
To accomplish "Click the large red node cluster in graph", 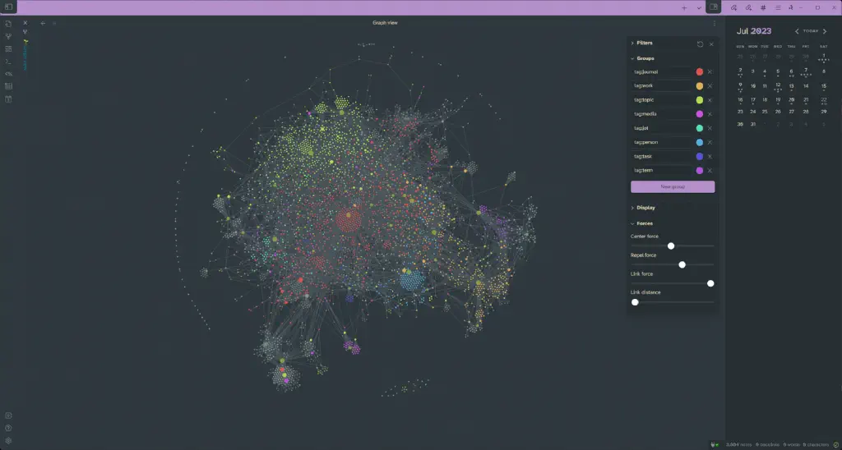I will [349, 220].
